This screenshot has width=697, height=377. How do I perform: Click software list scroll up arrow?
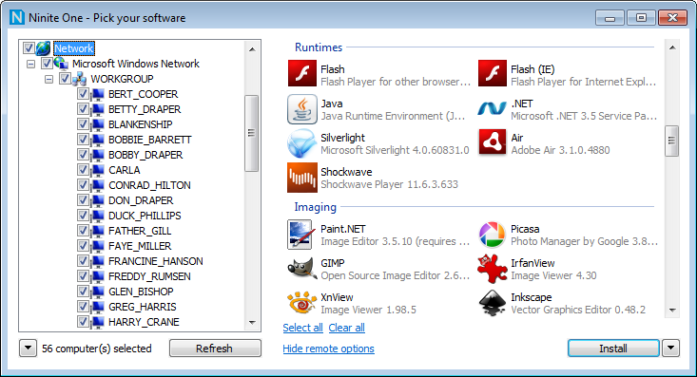(x=672, y=47)
